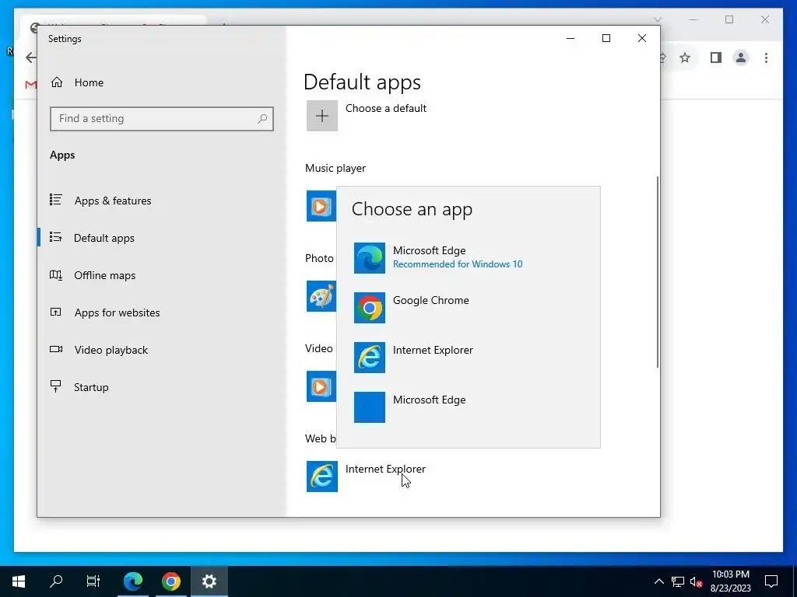Maximize the Settings window
Viewport: 797px width, 597px height.
coord(606,38)
